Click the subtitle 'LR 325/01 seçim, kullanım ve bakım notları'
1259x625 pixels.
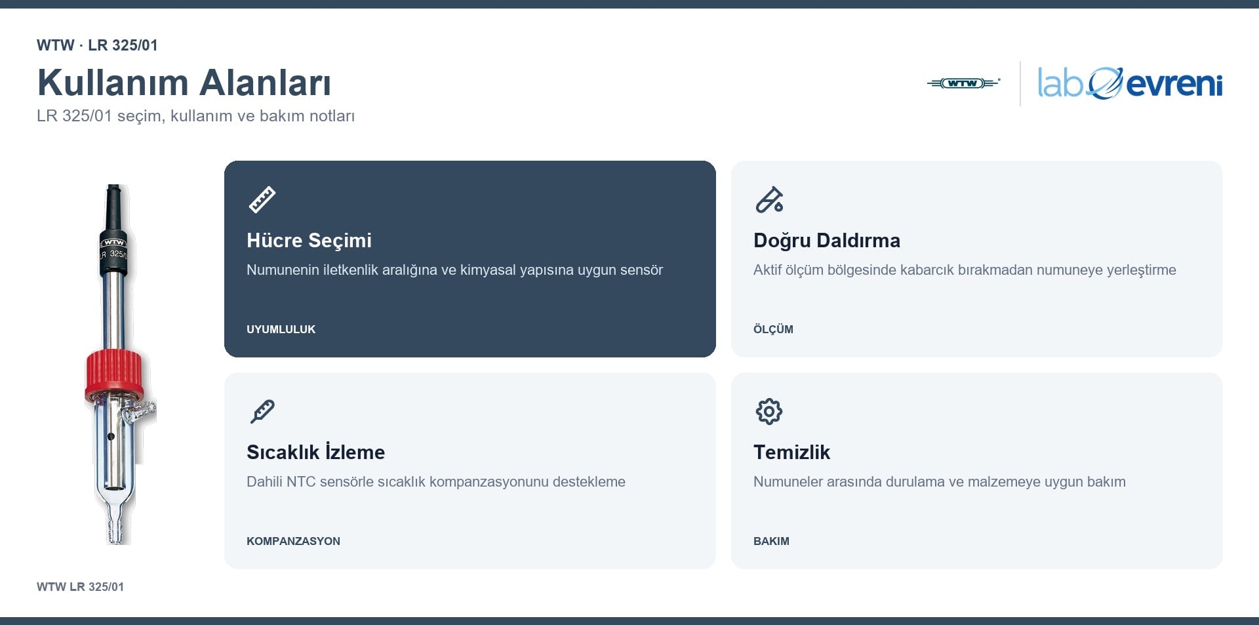(195, 116)
